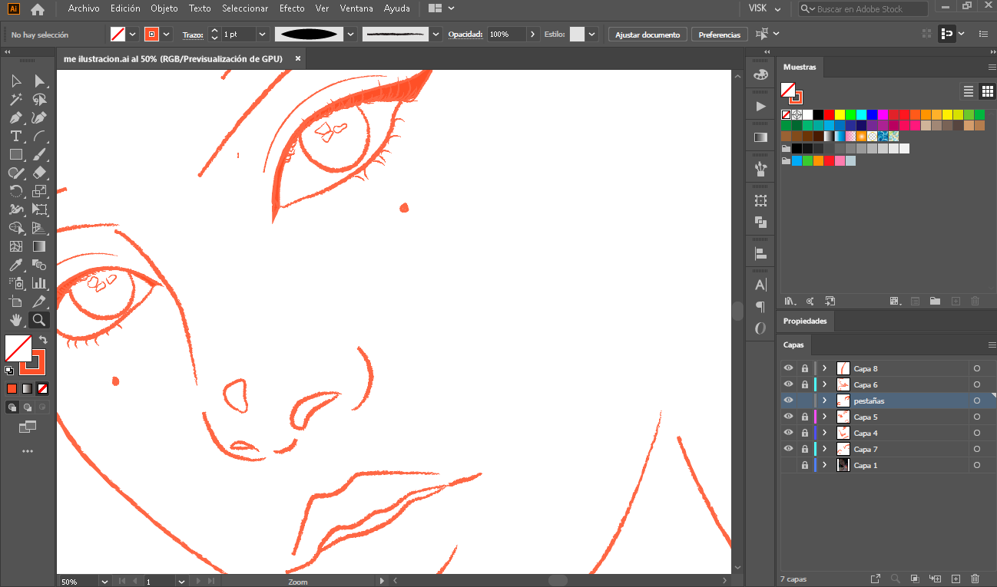Open the Color palette panel icon
The width and height of the screenshot is (997, 587).
pyautogui.click(x=760, y=74)
